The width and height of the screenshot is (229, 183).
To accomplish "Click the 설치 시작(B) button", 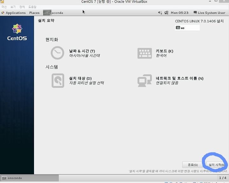I will click(217, 165).
